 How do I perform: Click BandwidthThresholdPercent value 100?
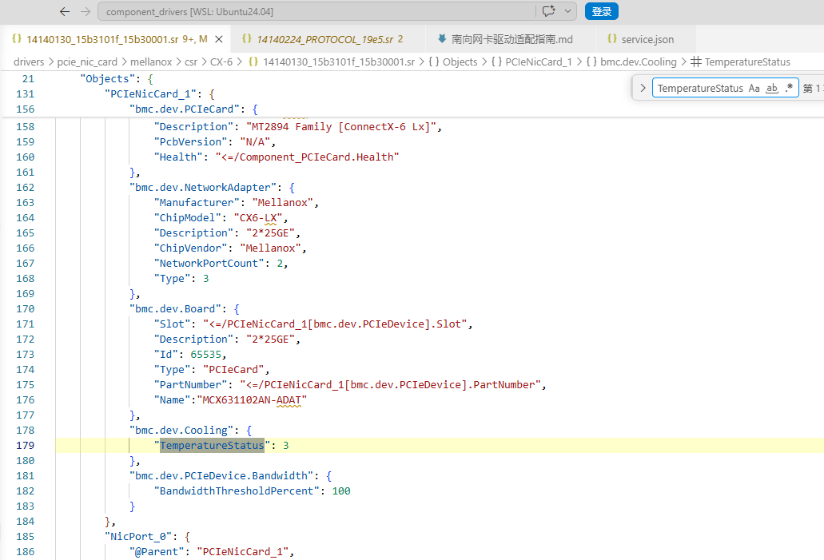341,491
